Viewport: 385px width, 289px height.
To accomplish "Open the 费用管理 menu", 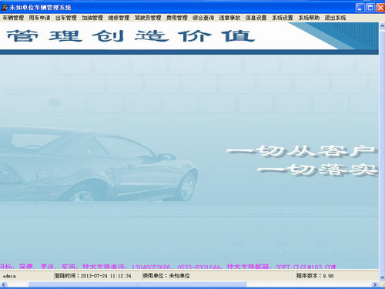I will click(177, 18).
